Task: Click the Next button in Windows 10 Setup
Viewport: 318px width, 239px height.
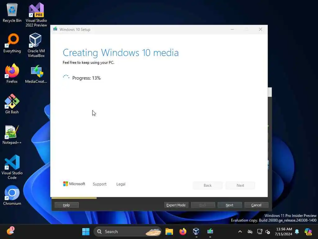Action: [x=240, y=185]
